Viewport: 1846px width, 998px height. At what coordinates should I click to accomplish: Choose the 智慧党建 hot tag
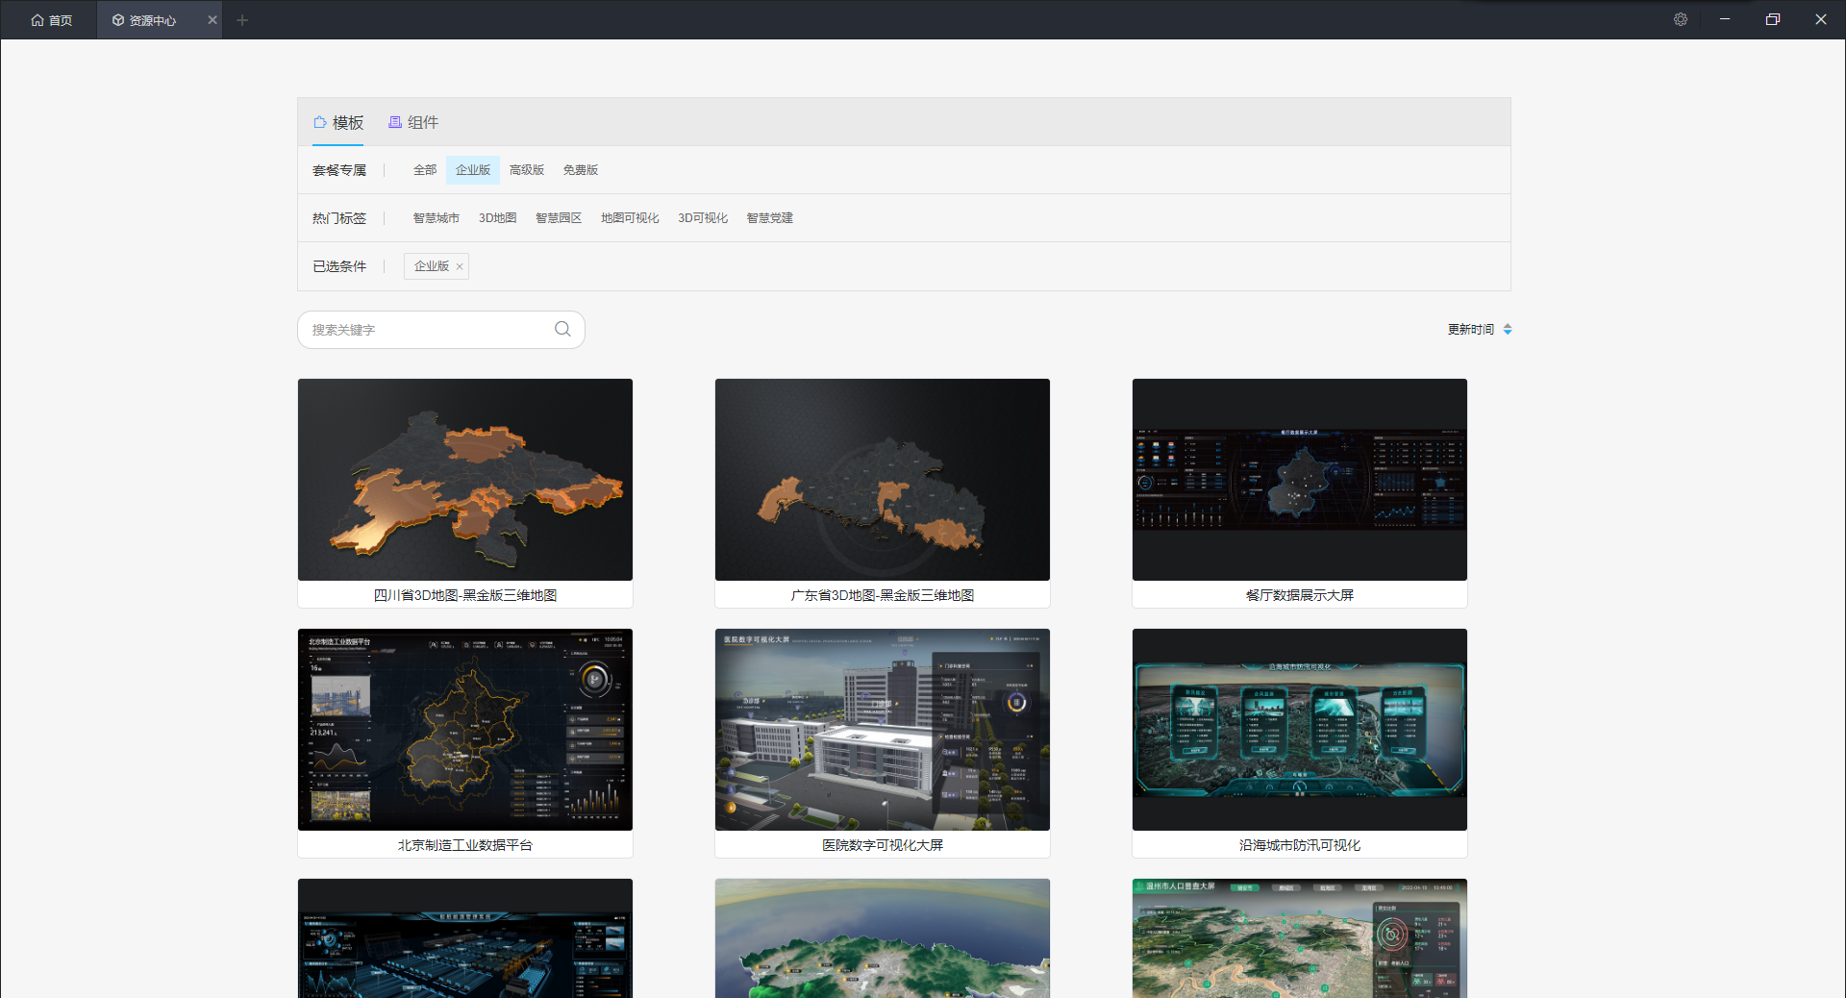point(770,218)
